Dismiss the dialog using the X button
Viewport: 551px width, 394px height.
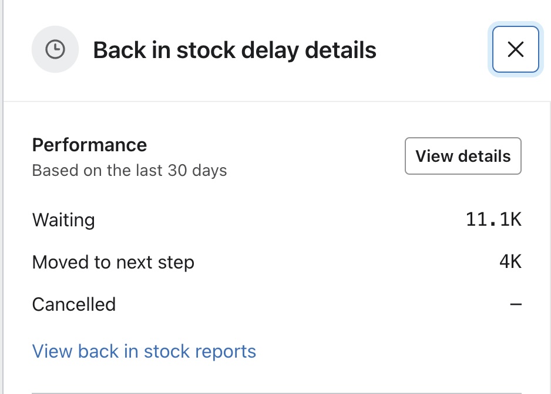[515, 49]
